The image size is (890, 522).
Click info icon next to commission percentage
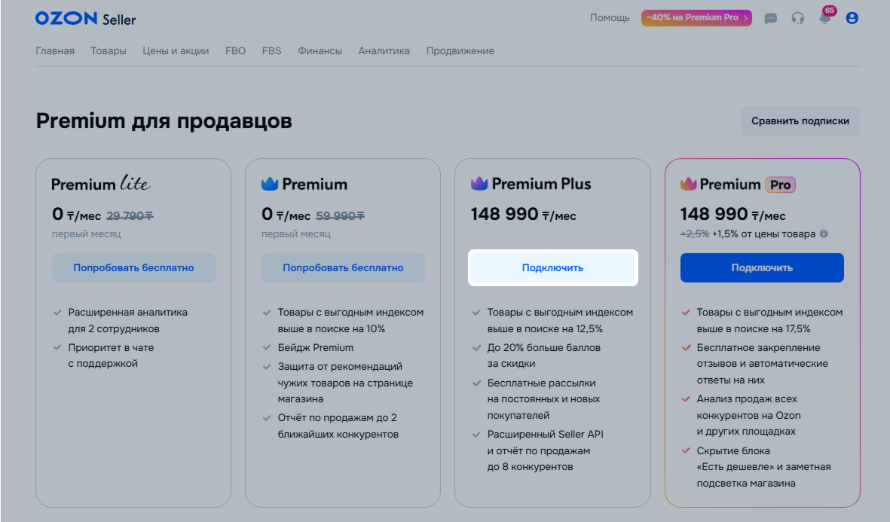[x=824, y=234]
